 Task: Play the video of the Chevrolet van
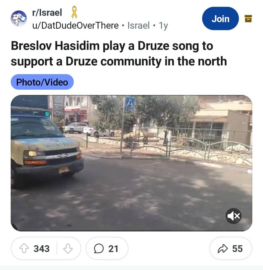131,163
